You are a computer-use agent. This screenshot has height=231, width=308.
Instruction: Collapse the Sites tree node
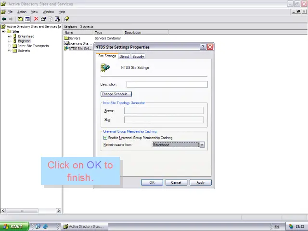pos(3,31)
